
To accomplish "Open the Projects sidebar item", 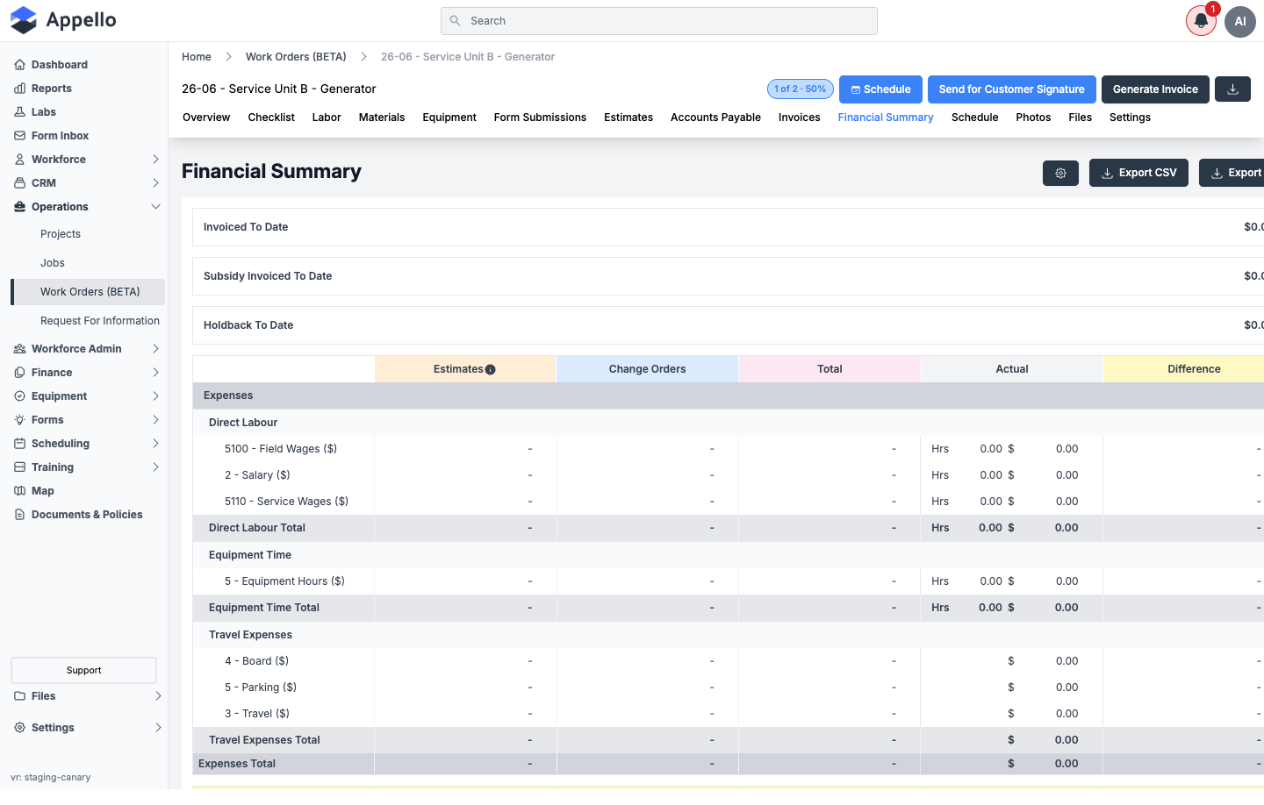I will coord(61,234).
